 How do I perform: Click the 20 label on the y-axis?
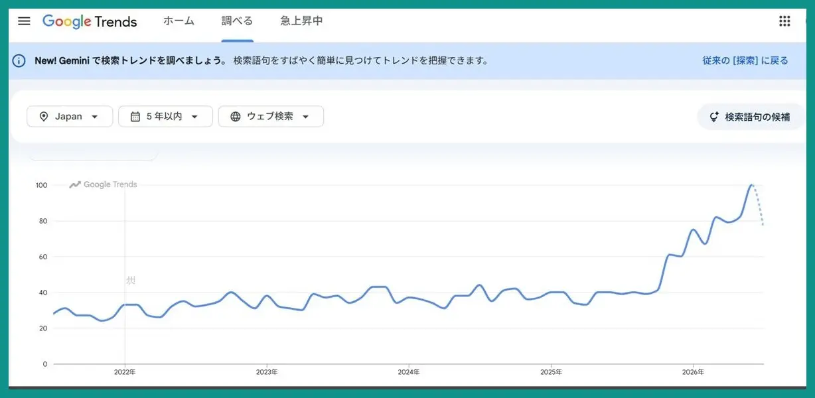[x=43, y=328]
